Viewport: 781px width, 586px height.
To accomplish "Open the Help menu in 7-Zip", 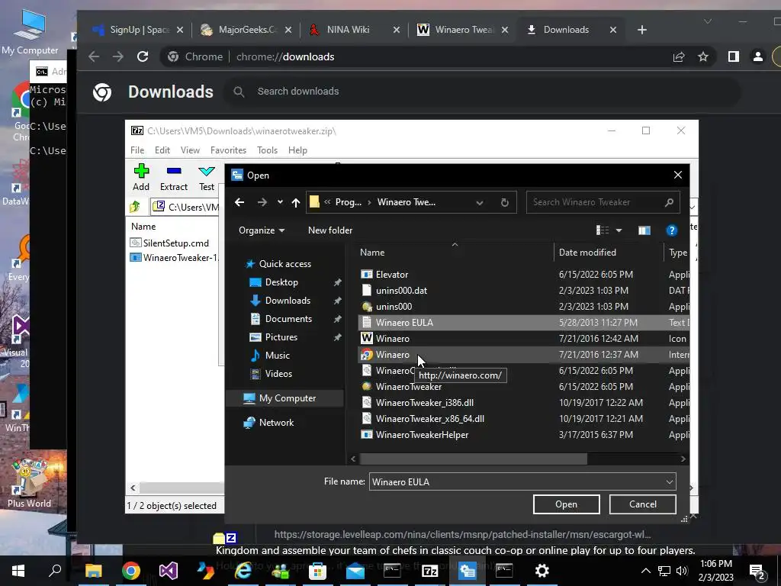I will (297, 150).
